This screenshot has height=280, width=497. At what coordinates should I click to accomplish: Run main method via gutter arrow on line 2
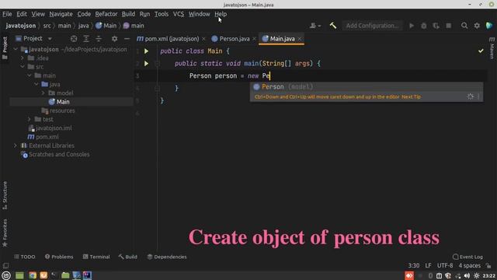click(x=146, y=64)
